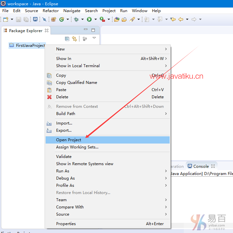The width and height of the screenshot is (233, 233).
Task: Click Copy in the context menu
Action: (108, 75)
